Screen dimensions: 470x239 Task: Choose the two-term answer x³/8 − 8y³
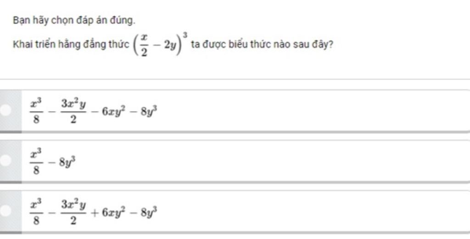pyautogui.click(x=229, y=161)
